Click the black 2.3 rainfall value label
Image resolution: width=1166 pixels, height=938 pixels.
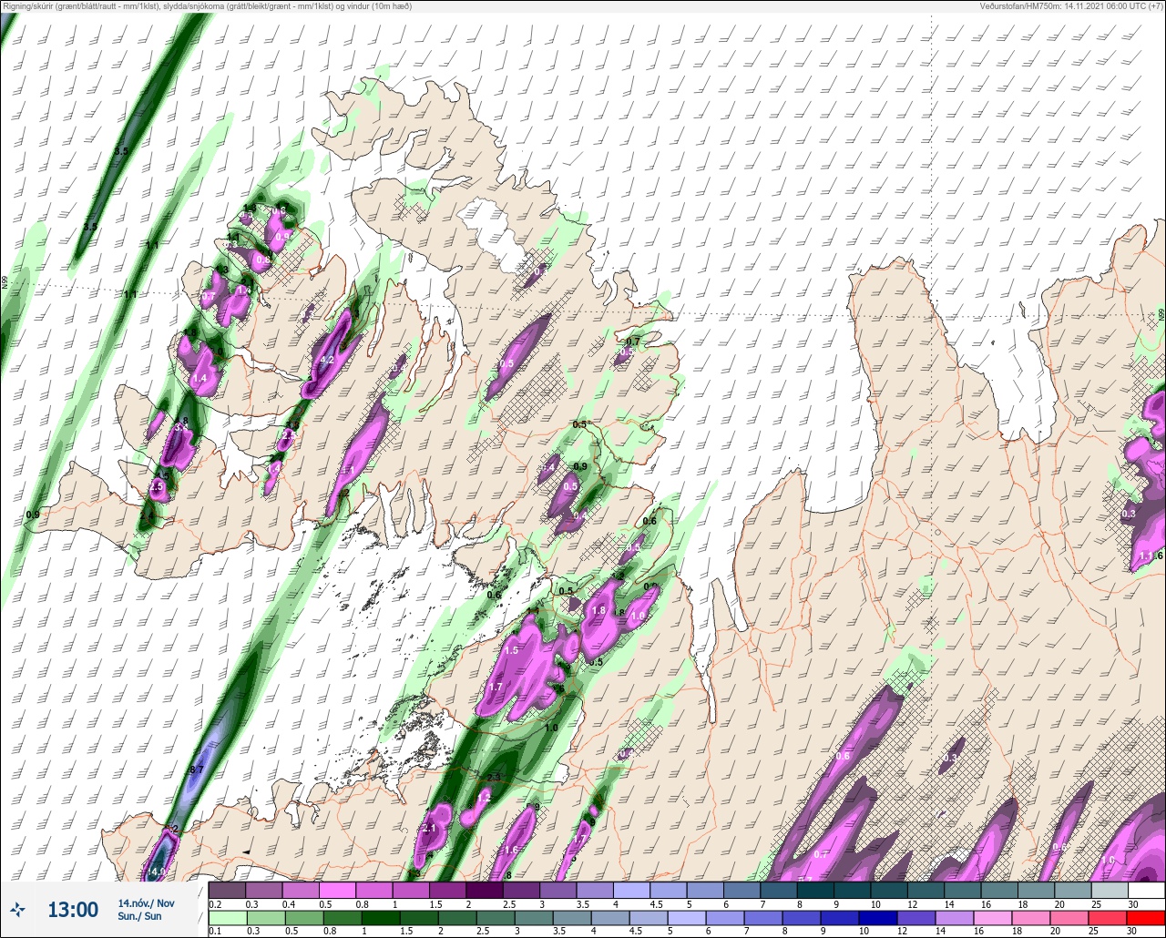[x=495, y=777]
